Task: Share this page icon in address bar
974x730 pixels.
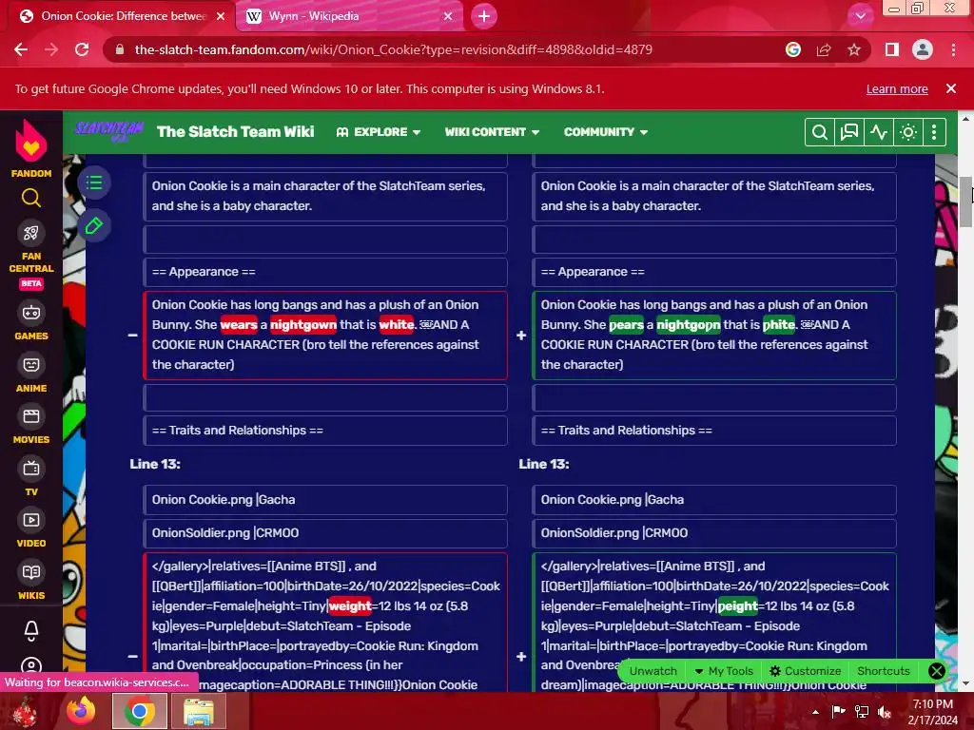Action: click(824, 49)
